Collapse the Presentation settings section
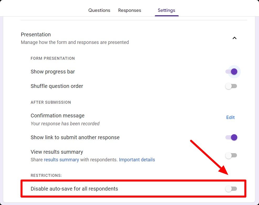This screenshot has height=205, width=259. [234, 38]
